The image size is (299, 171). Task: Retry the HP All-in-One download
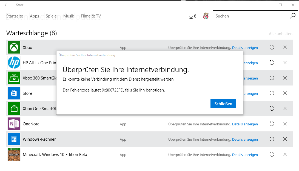[x=272, y=63]
